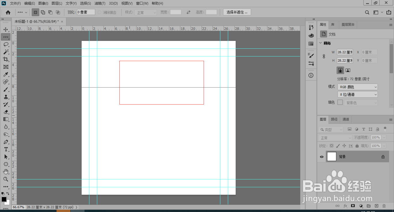Toggle landscape canvas orientation button
The width and height of the screenshot is (394, 212).
coord(348,70)
